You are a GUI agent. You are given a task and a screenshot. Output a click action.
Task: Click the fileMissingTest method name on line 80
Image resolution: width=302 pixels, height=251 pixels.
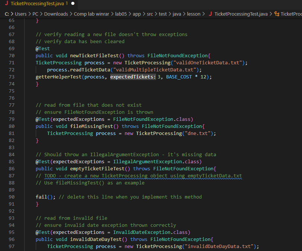tap(92, 126)
